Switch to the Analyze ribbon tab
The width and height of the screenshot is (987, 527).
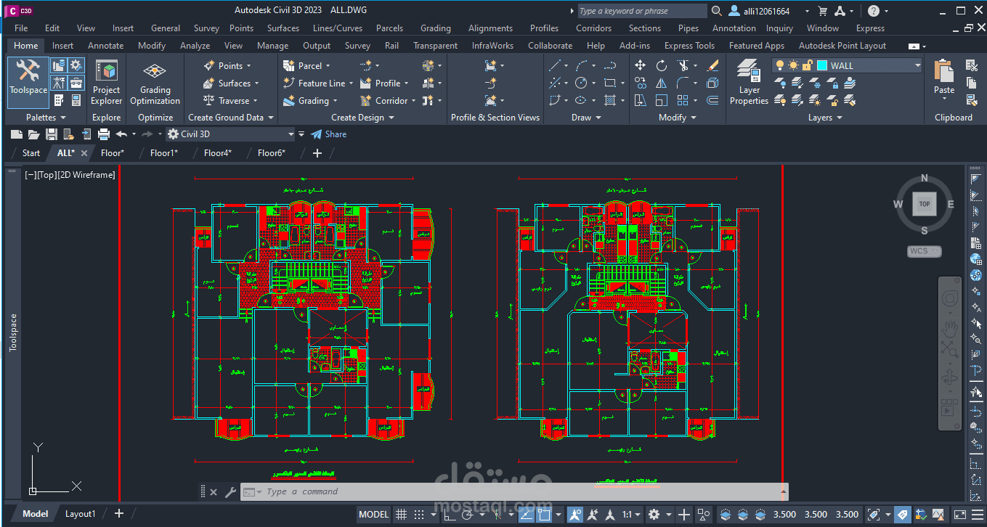[x=195, y=45]
